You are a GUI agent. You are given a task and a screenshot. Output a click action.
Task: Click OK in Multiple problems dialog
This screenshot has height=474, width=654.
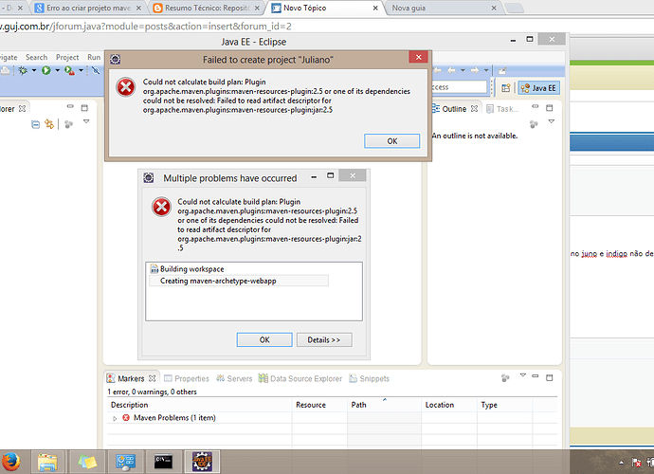click(x=264, y=339)
